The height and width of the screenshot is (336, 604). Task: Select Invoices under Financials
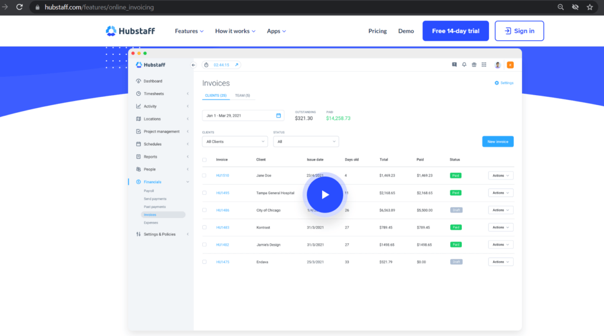[x=163, y=215]
